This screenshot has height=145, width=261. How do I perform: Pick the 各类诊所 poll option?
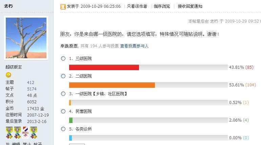point(63,129)
